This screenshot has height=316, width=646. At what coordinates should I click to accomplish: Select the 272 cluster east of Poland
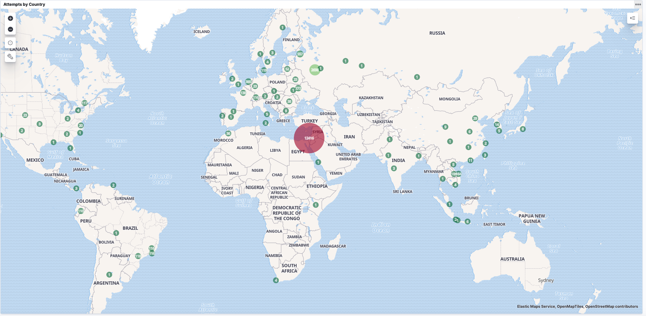(298, 88)
